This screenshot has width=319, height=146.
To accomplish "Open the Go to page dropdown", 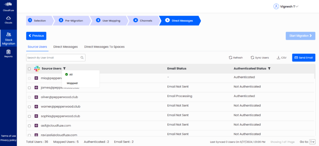I will click(x=312, y=142).
